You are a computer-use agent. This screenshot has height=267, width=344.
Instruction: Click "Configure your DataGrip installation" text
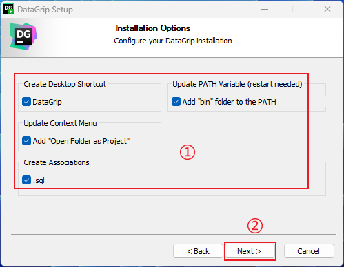point(173,41)
